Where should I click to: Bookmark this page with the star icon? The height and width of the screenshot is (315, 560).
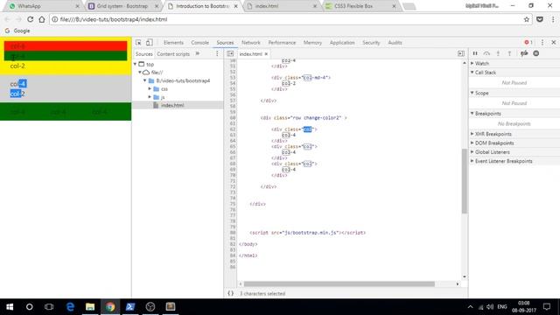point(527,19)
